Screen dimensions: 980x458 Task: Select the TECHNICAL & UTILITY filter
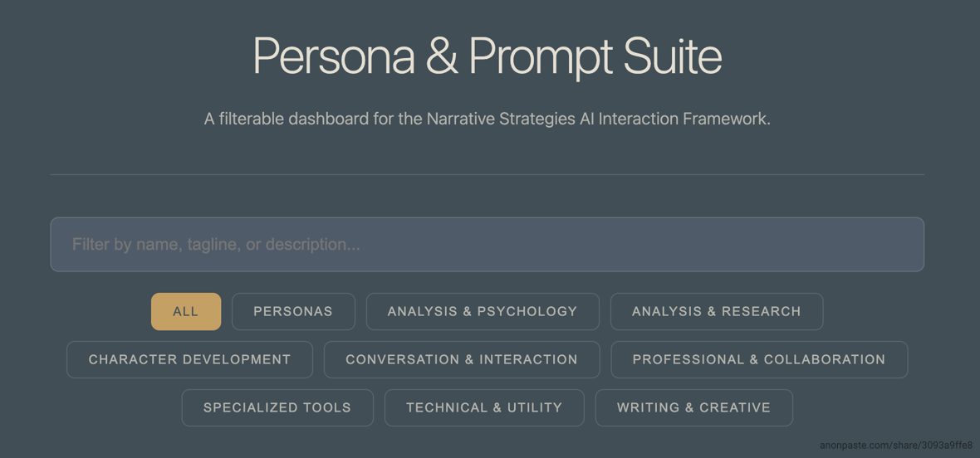[484, 408]
